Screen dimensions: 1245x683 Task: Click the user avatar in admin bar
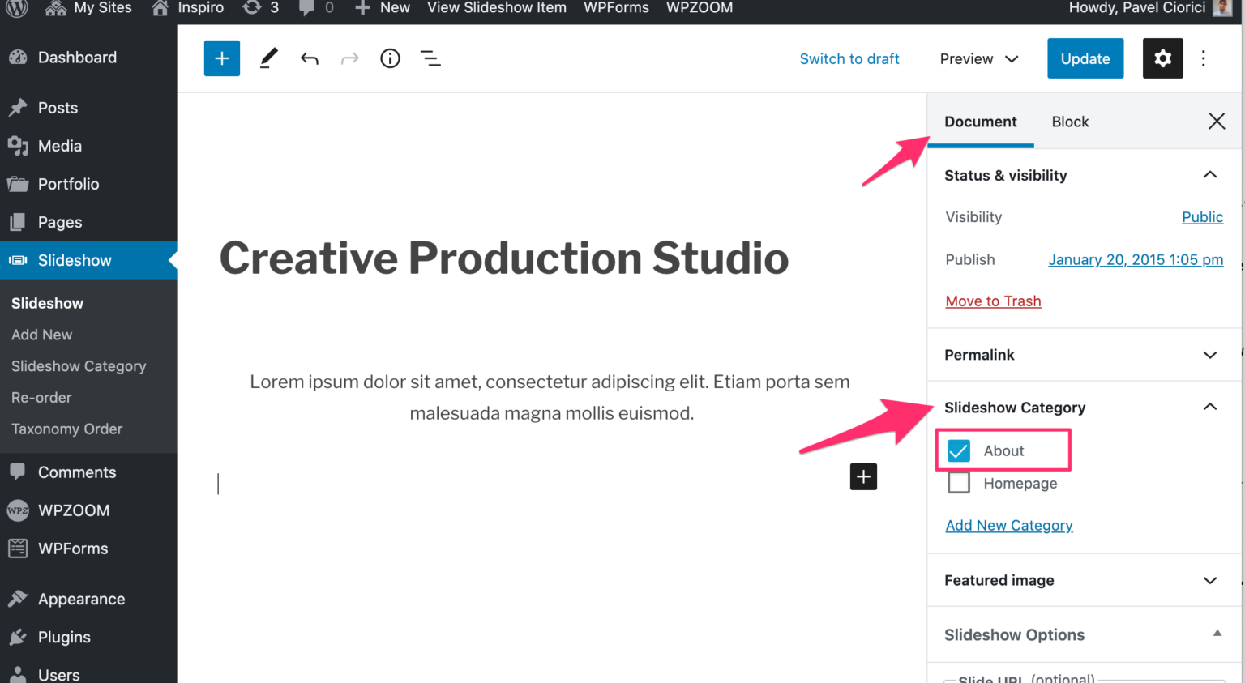[x=1222, y=8]
